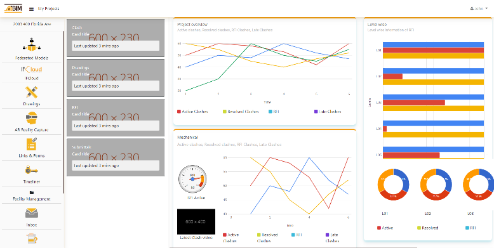Toggle the hamburger sidebar menu

click(31, 9)
